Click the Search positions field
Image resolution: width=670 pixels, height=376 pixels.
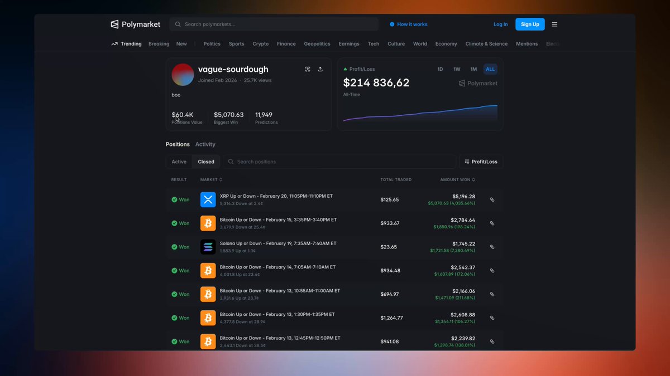[339, 162]
